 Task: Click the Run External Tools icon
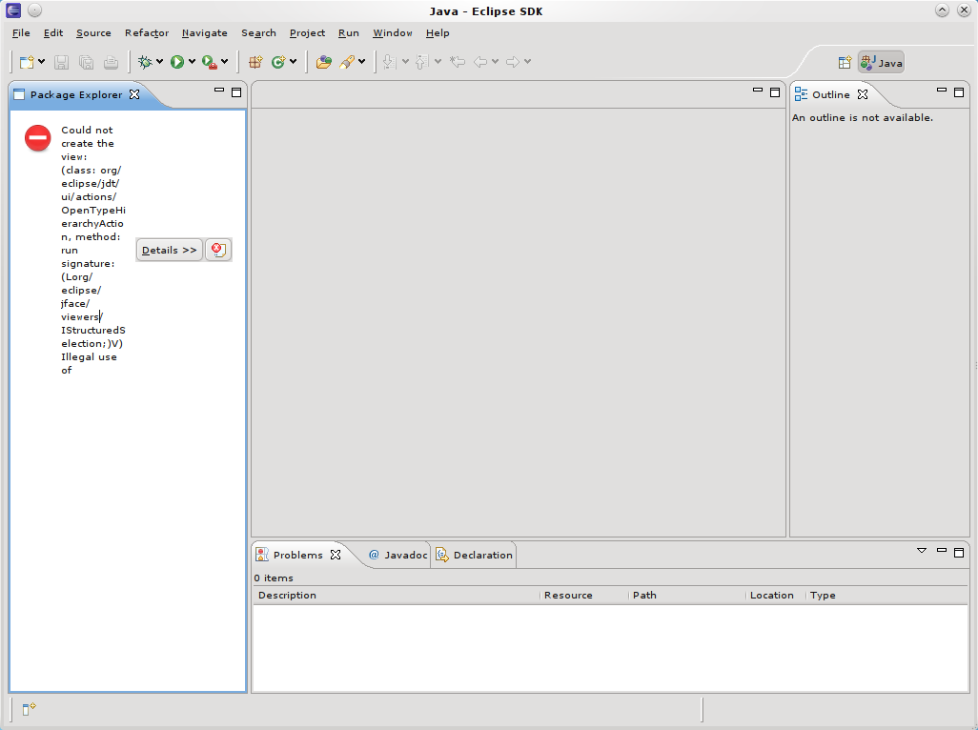click(x=209, y=62)
